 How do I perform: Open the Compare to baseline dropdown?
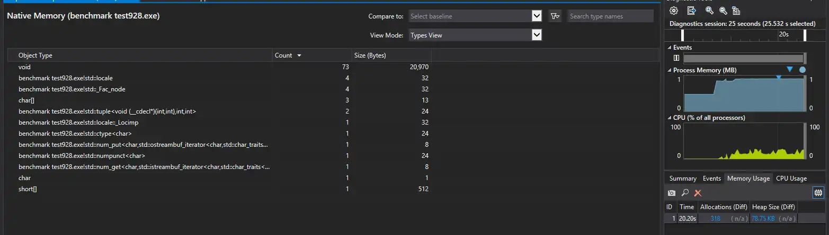click(x=537, y=16)
